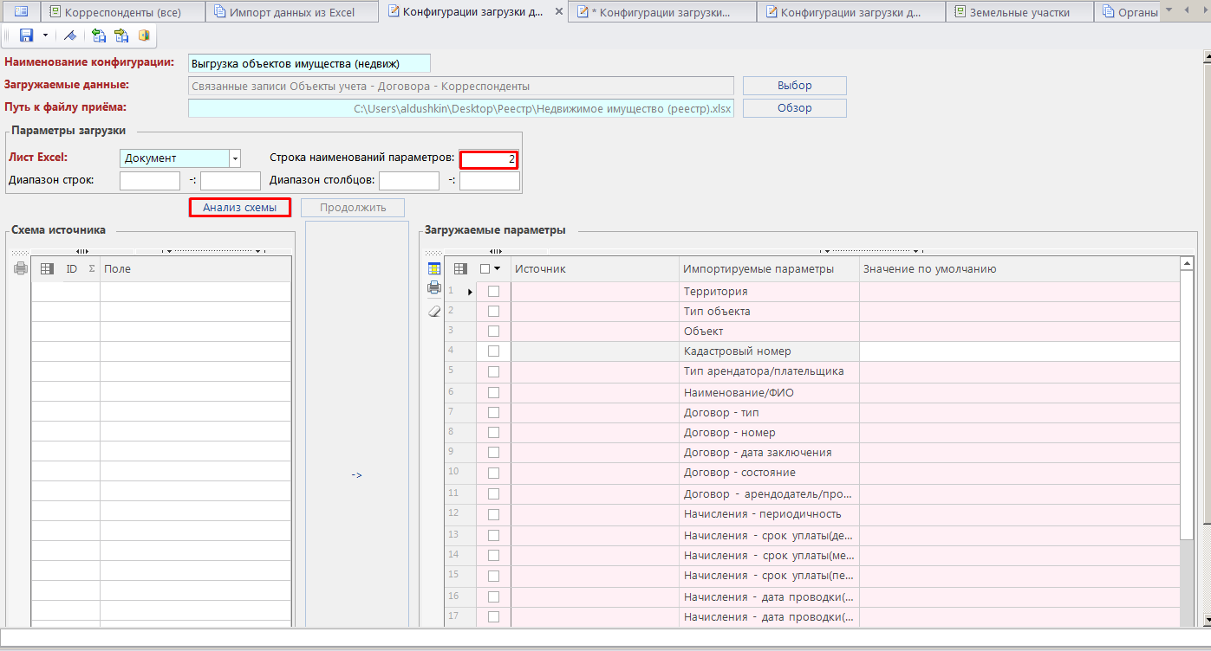The width and height of the screenshot is (1211, 651).
Task: Click the row 1 indicator arrow
Action: coord(470,292)
